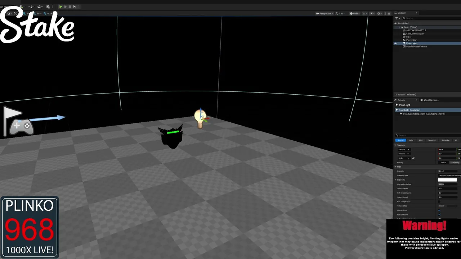Uncheck the Affects World checkbox
The image size is (461, 259).
[x=439, y=210]
